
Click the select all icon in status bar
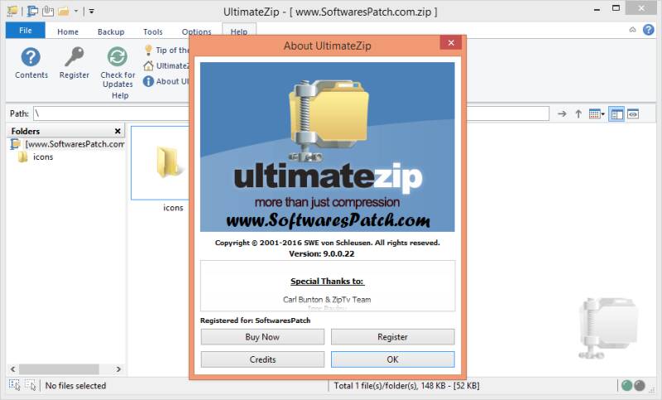[14, 385]
